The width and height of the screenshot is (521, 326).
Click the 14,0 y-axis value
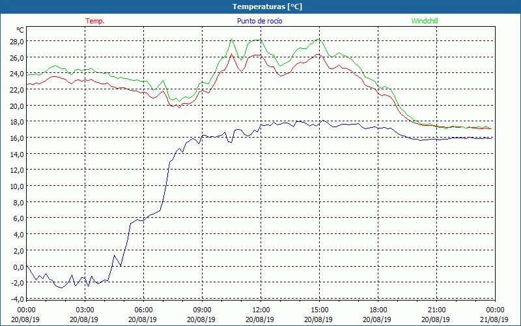pos(17,155)
